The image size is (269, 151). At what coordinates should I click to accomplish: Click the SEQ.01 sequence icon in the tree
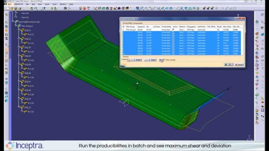22,30
